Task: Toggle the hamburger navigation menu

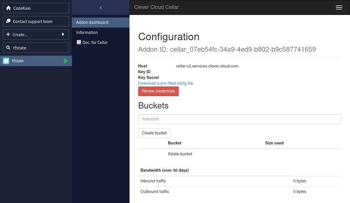Action: (x=339, y=8)
